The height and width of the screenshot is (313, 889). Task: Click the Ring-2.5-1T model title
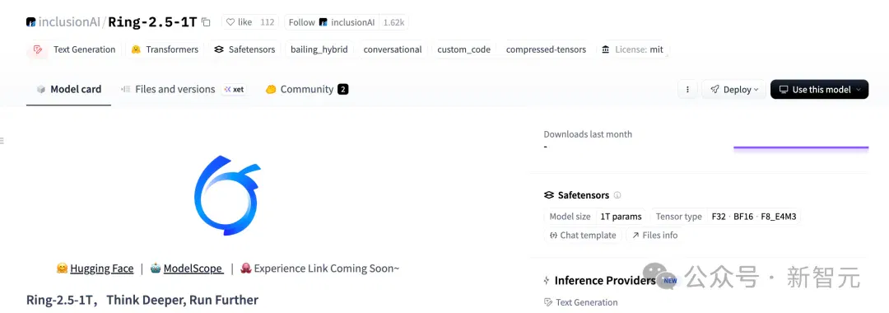(152, 22)
